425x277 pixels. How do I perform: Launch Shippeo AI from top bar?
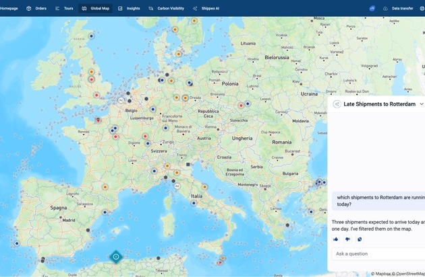206,8
